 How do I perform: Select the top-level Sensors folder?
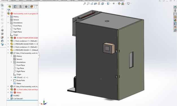15,20
